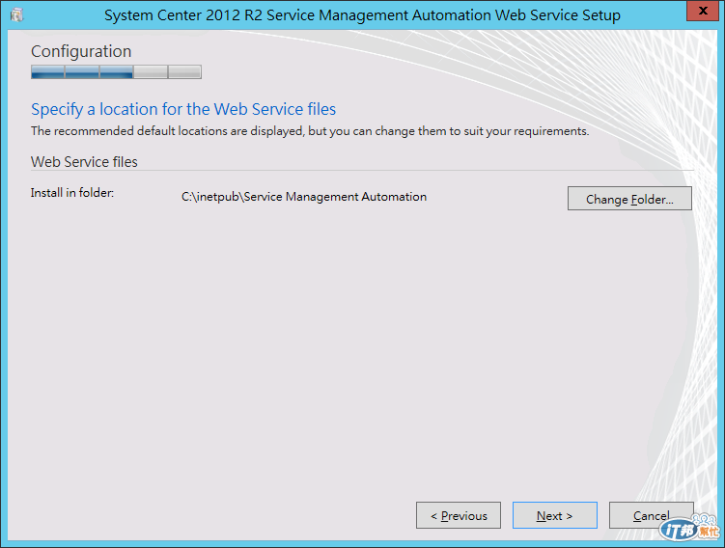The width and height of the screenshot is (725, 548).
Task: Click the setup installer icon in title bar
Action: click(x=16, y=15)
